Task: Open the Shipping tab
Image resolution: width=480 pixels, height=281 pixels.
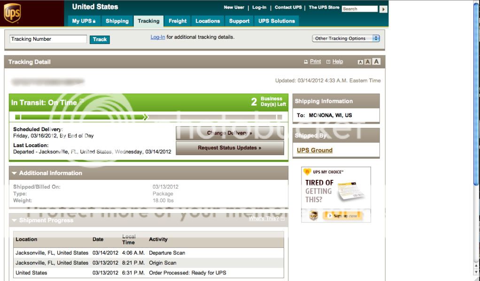Action: [117, 21]
